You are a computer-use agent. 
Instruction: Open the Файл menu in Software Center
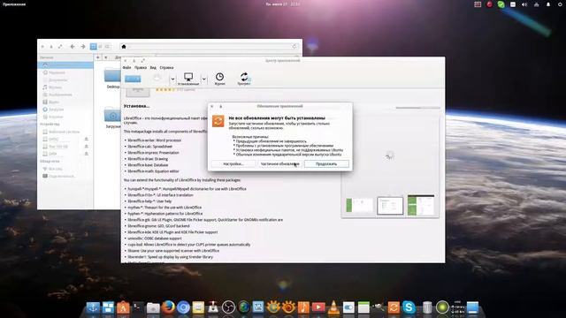[x=126, y=67]
